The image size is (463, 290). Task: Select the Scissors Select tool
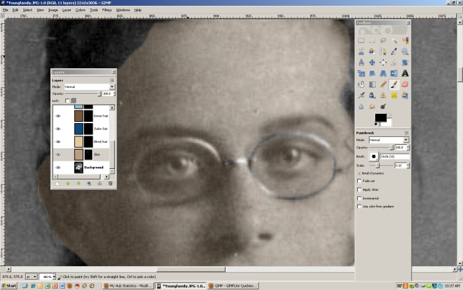(x=361, y=52)
